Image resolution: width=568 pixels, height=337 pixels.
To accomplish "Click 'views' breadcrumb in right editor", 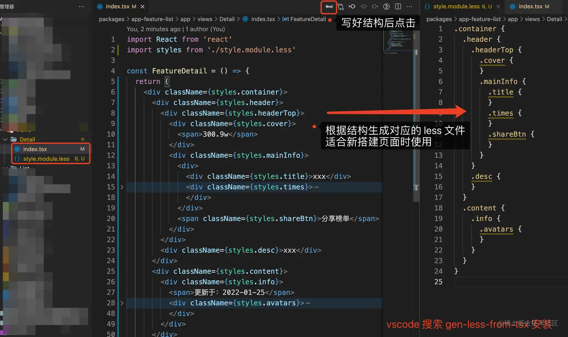I will [532, 19].
